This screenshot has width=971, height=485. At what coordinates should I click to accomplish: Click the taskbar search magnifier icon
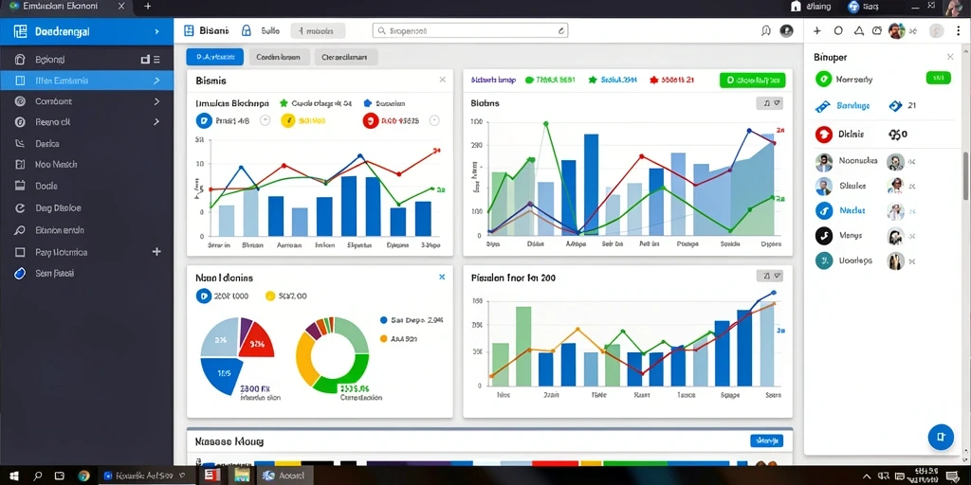[38, 476]
